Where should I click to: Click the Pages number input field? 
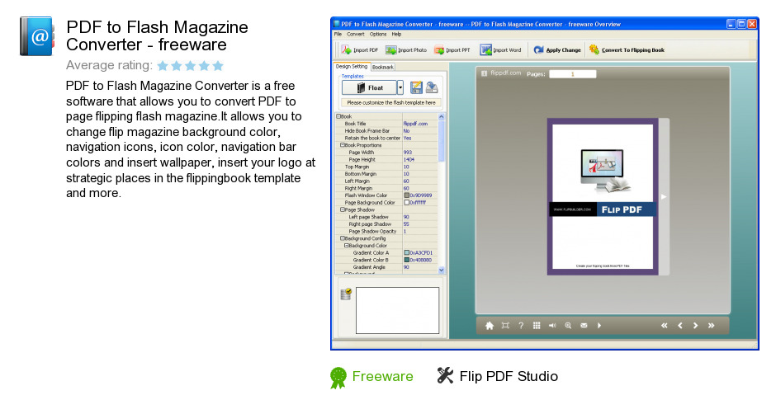click(573, 73)
